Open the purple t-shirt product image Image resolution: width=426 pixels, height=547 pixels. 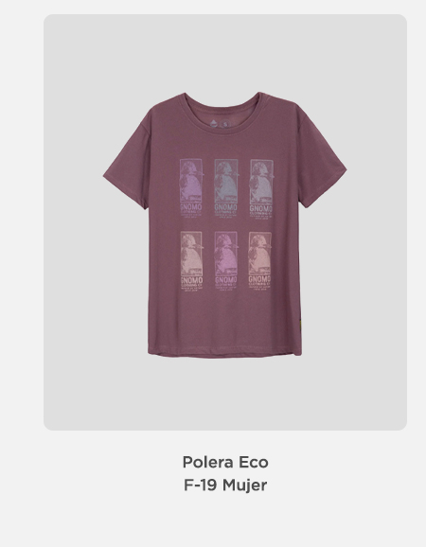(x=225, y=224)
